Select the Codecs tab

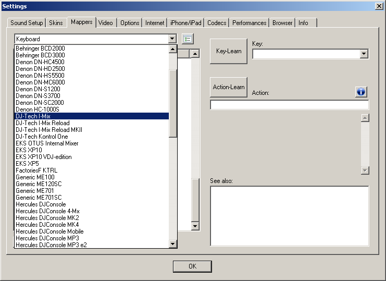pos(217,23)
